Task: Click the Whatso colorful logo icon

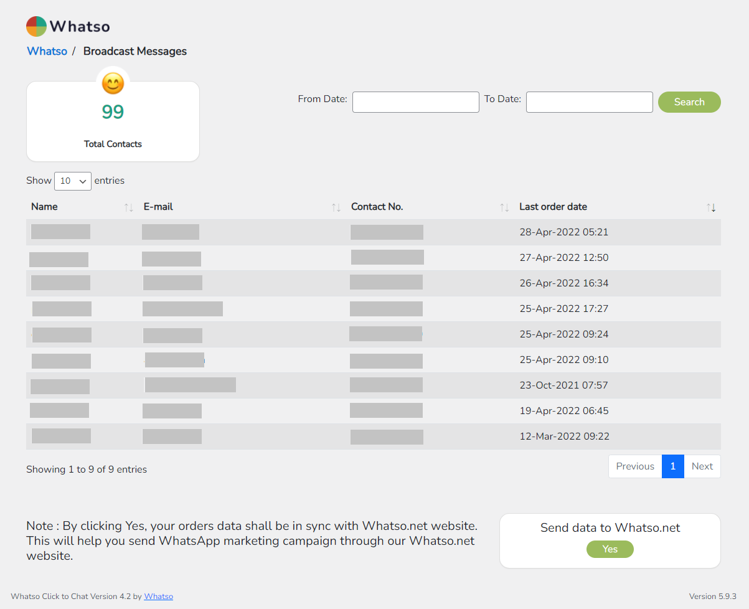Action: click(x=37, y=26)
